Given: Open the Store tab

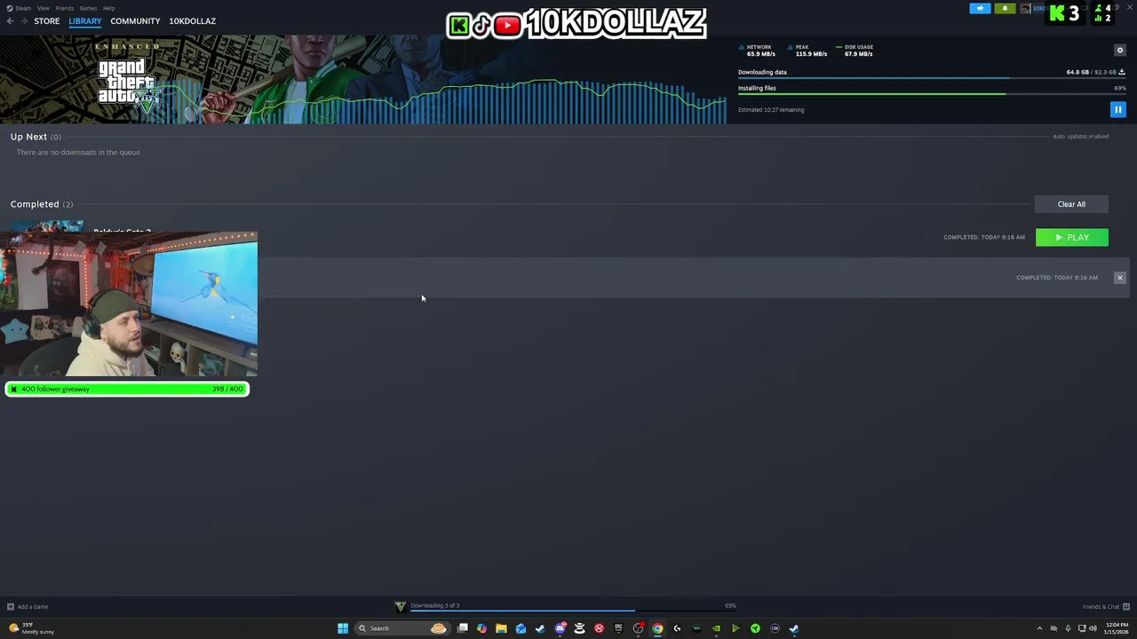Looking at the screenshot, I should pyautogui.click(x=47, y=21).
